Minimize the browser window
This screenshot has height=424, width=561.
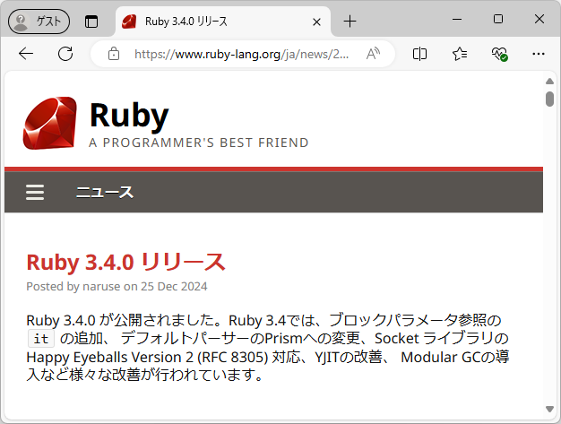[457, 19]
